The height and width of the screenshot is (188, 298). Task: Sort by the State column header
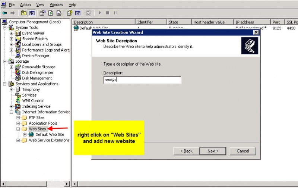(179, 22)
